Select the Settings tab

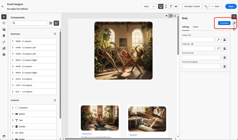tap(186, 27)
